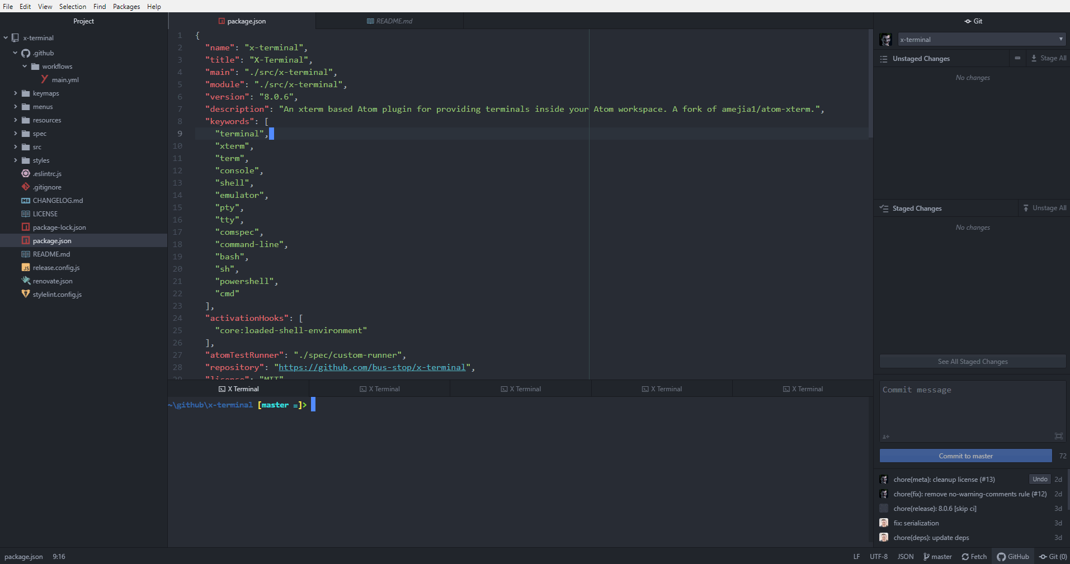Switch to the package.json editor tab
Viewport: 1070px width, 564px height.
[x=242, y=21]
